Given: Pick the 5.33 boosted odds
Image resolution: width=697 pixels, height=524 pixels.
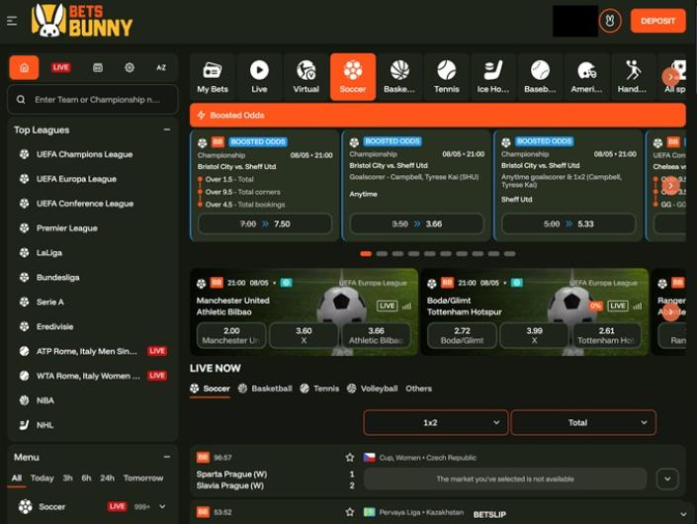Looking at the screenshot, I should click(x=569, y=224).
